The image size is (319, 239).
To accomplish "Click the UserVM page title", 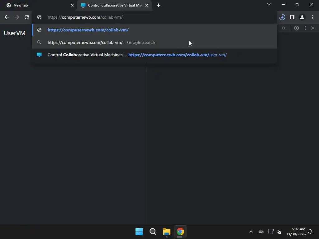I will pyautogui.click(x=15, y=33).
